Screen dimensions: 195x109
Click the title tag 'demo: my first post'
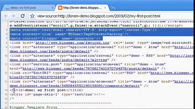point(46,90)
